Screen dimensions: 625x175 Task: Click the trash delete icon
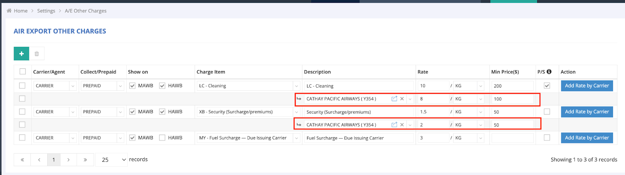click(x=37, y=54)
